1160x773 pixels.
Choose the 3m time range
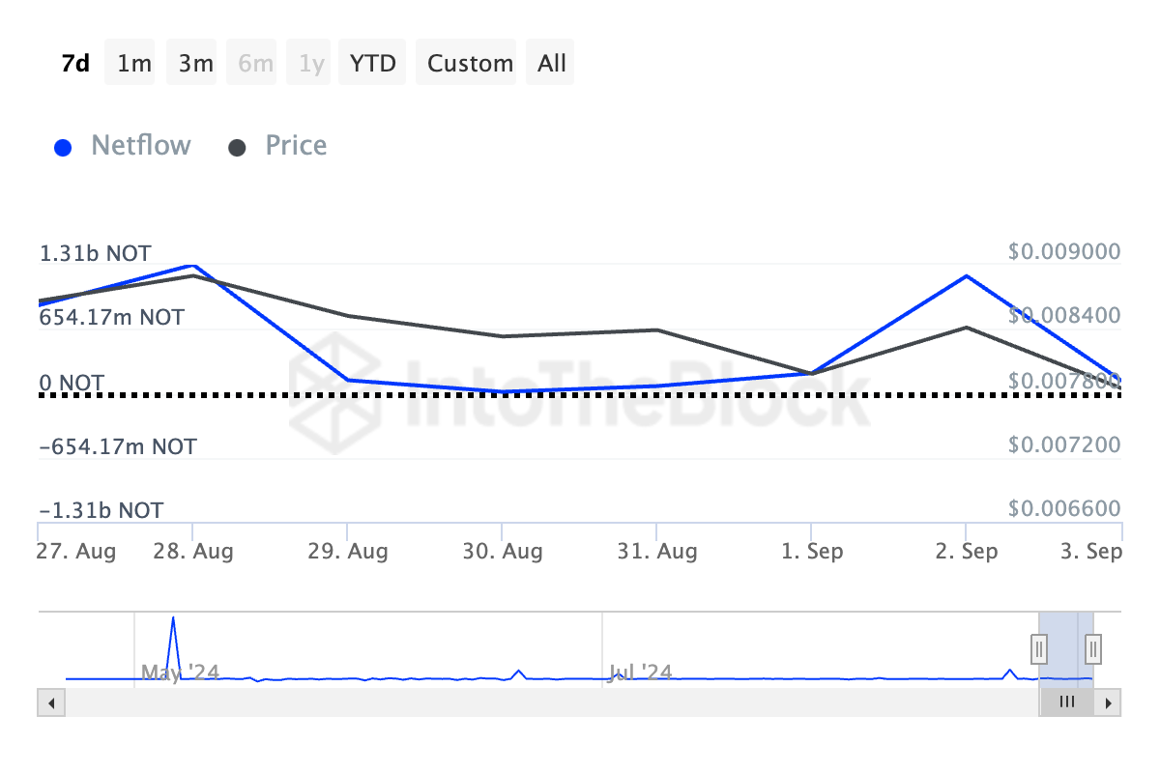point(195,64)
